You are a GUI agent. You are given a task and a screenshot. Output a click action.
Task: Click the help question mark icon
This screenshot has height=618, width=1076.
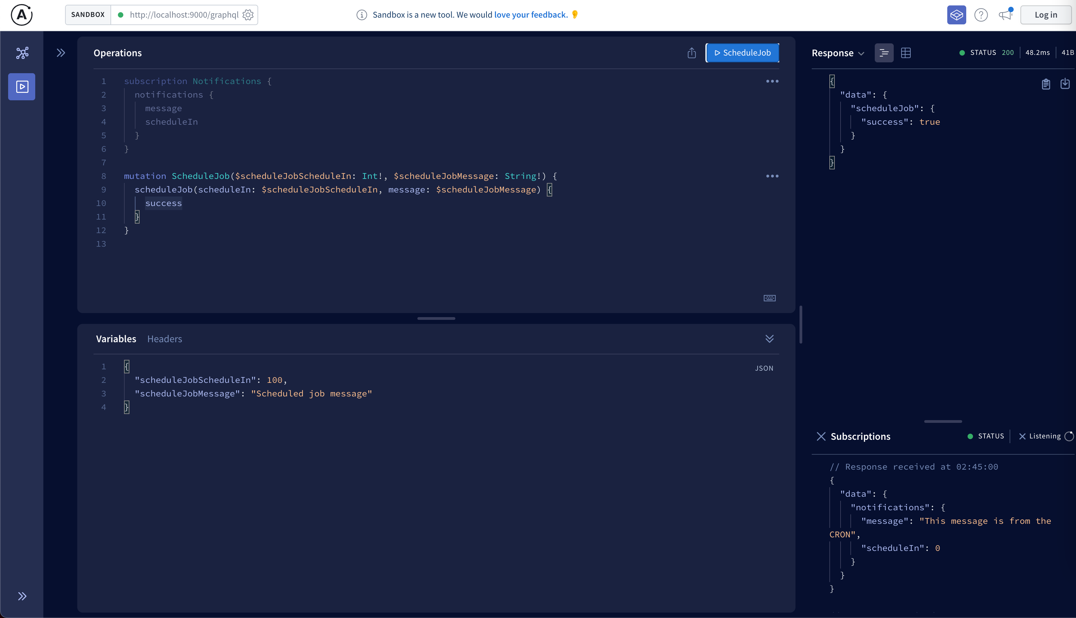coord(981,15)
